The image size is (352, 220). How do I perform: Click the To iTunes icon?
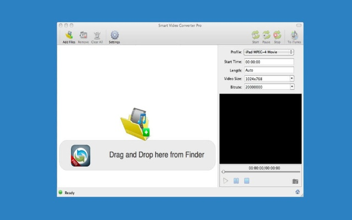click(x=294, y=35)
